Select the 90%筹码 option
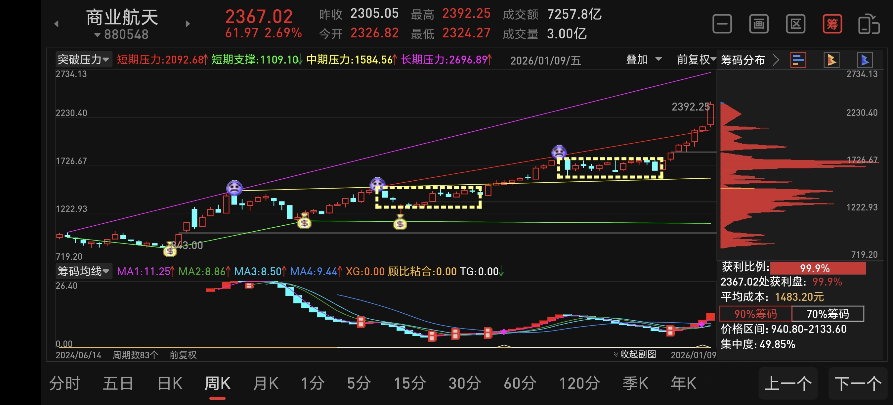 pyautogui.click(x=756, y=314)
